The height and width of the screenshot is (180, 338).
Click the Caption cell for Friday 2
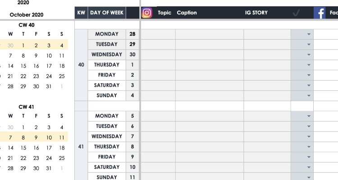pos(210,75)
